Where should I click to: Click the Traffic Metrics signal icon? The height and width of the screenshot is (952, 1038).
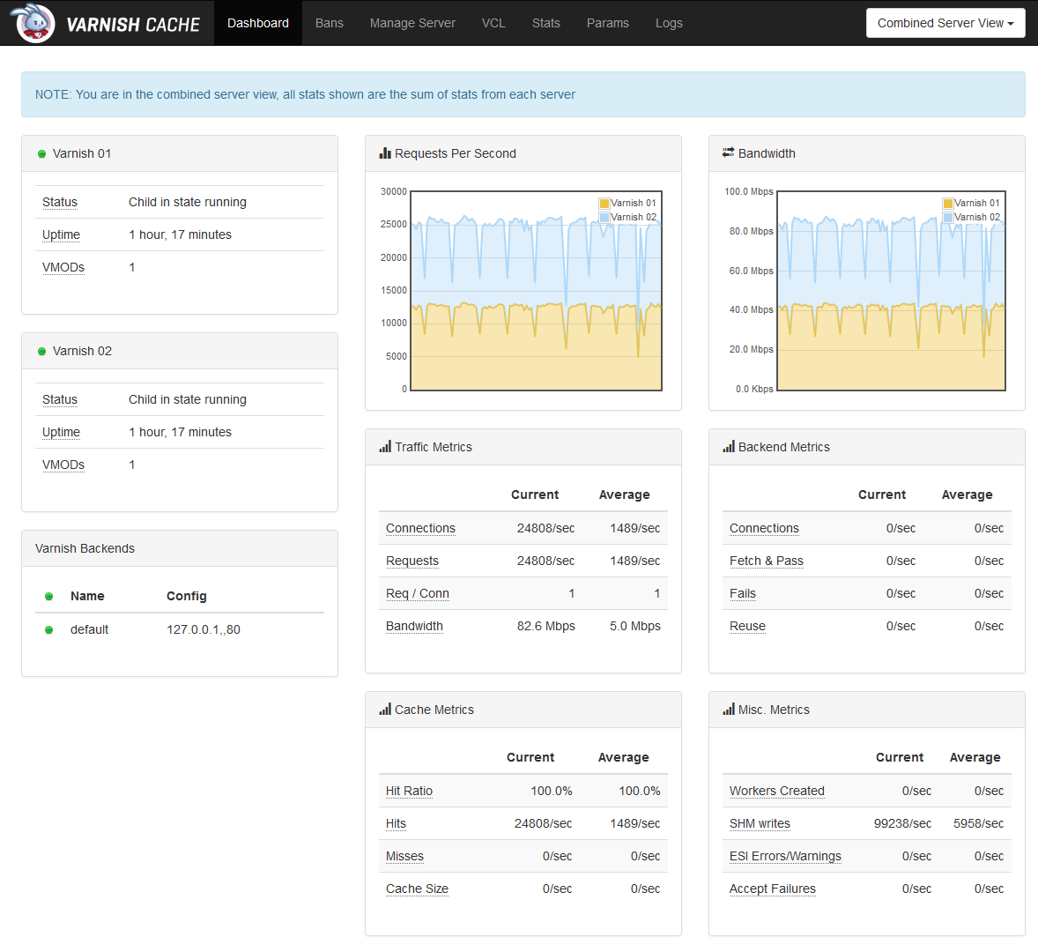[385, 447]
